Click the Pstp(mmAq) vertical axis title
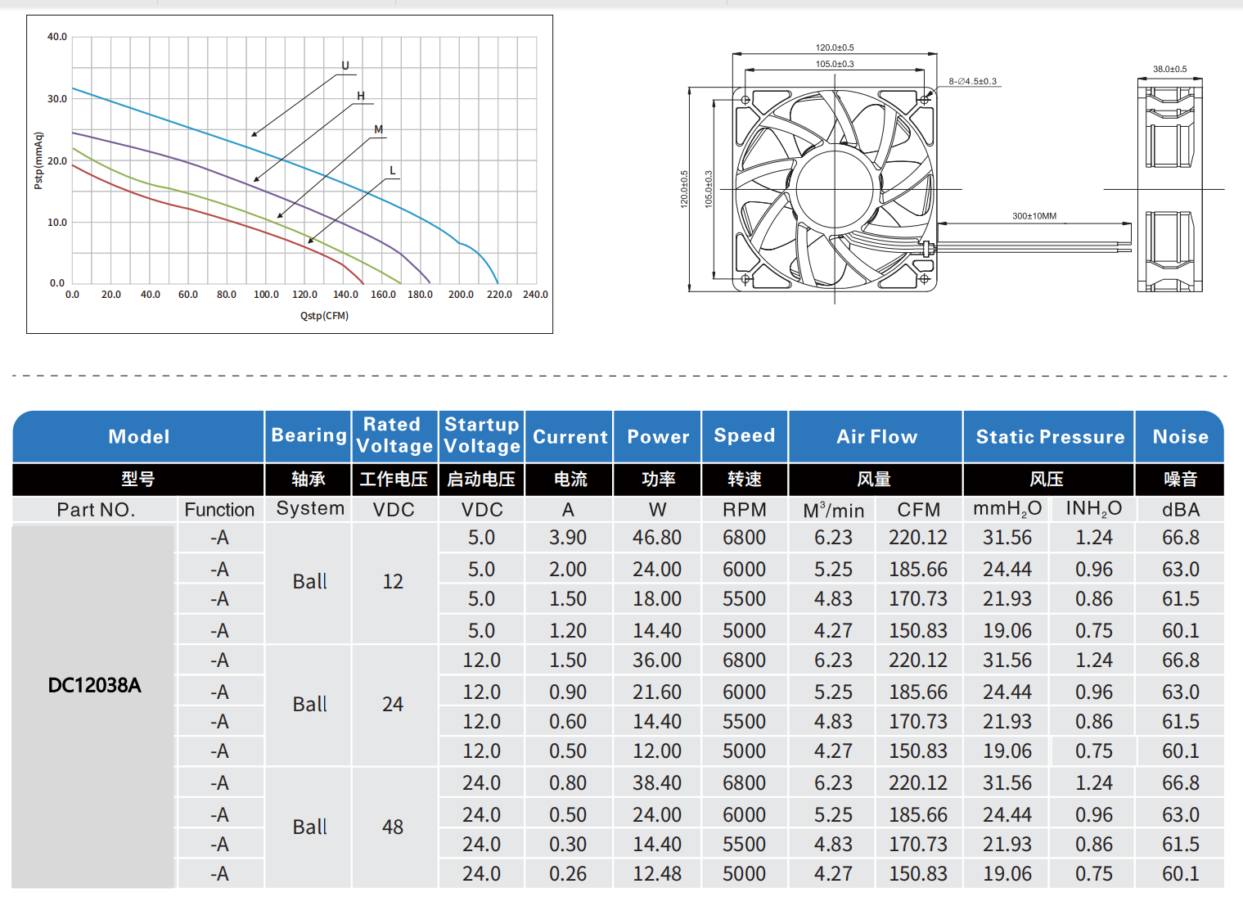This screenshot has height=906, width=1243. tap(38, 160)
